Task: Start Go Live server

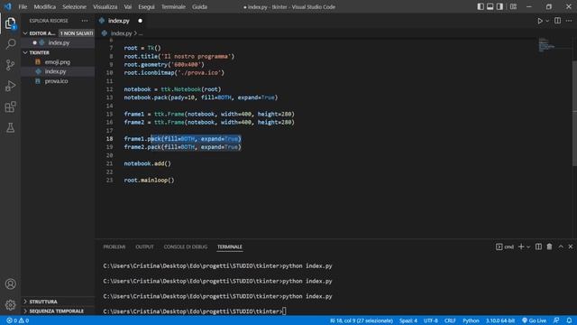Action: (x=534, y=320)
